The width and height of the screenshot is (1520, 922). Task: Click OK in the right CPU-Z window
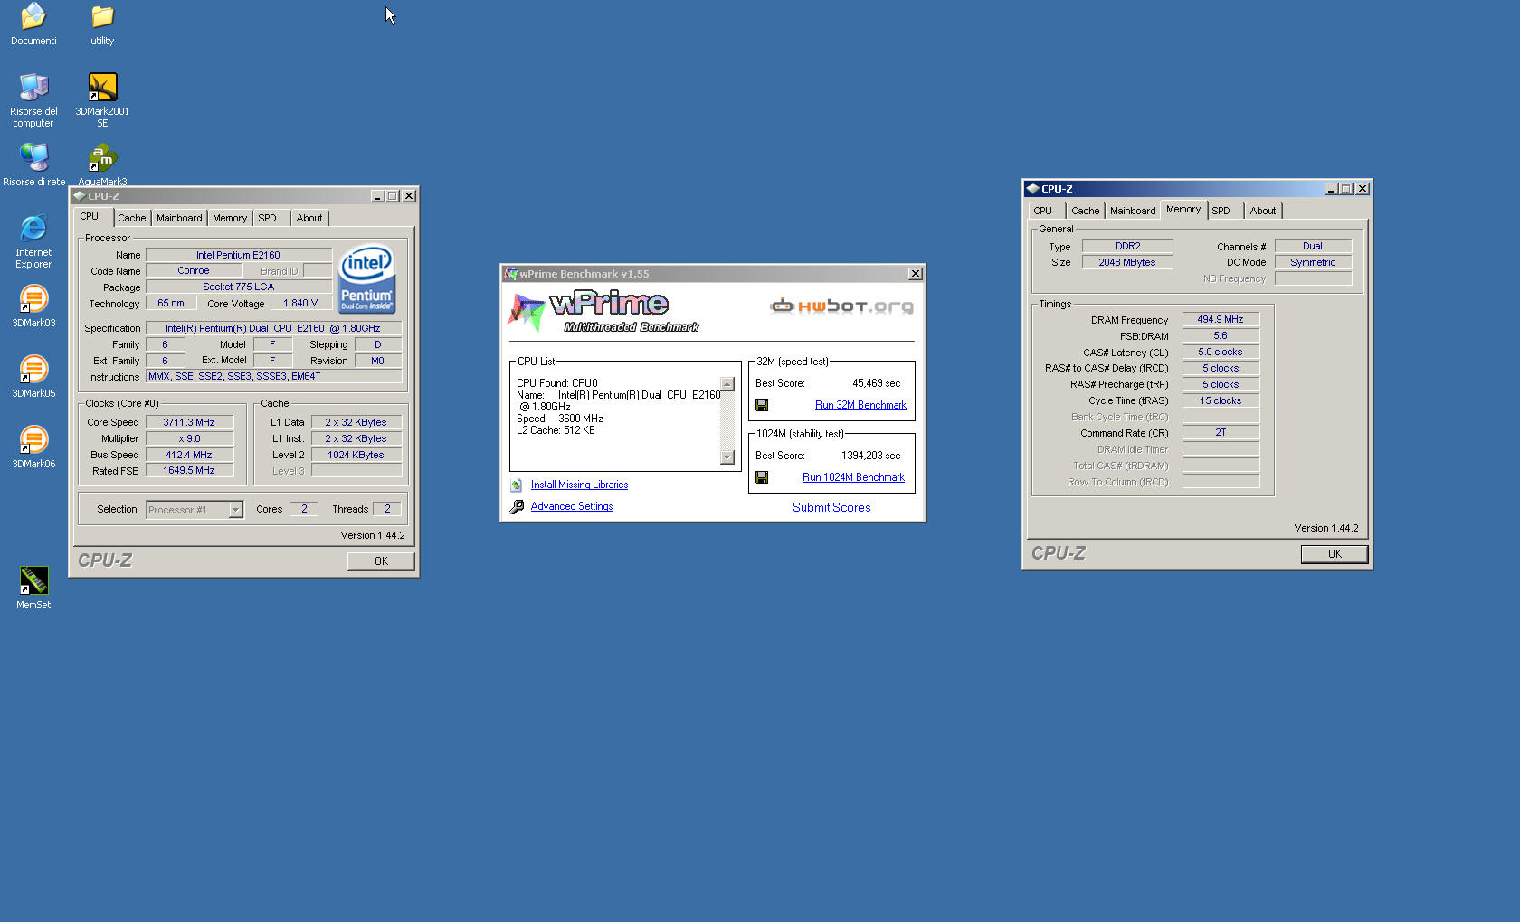pyautogui.click(x=1335, y=554)
